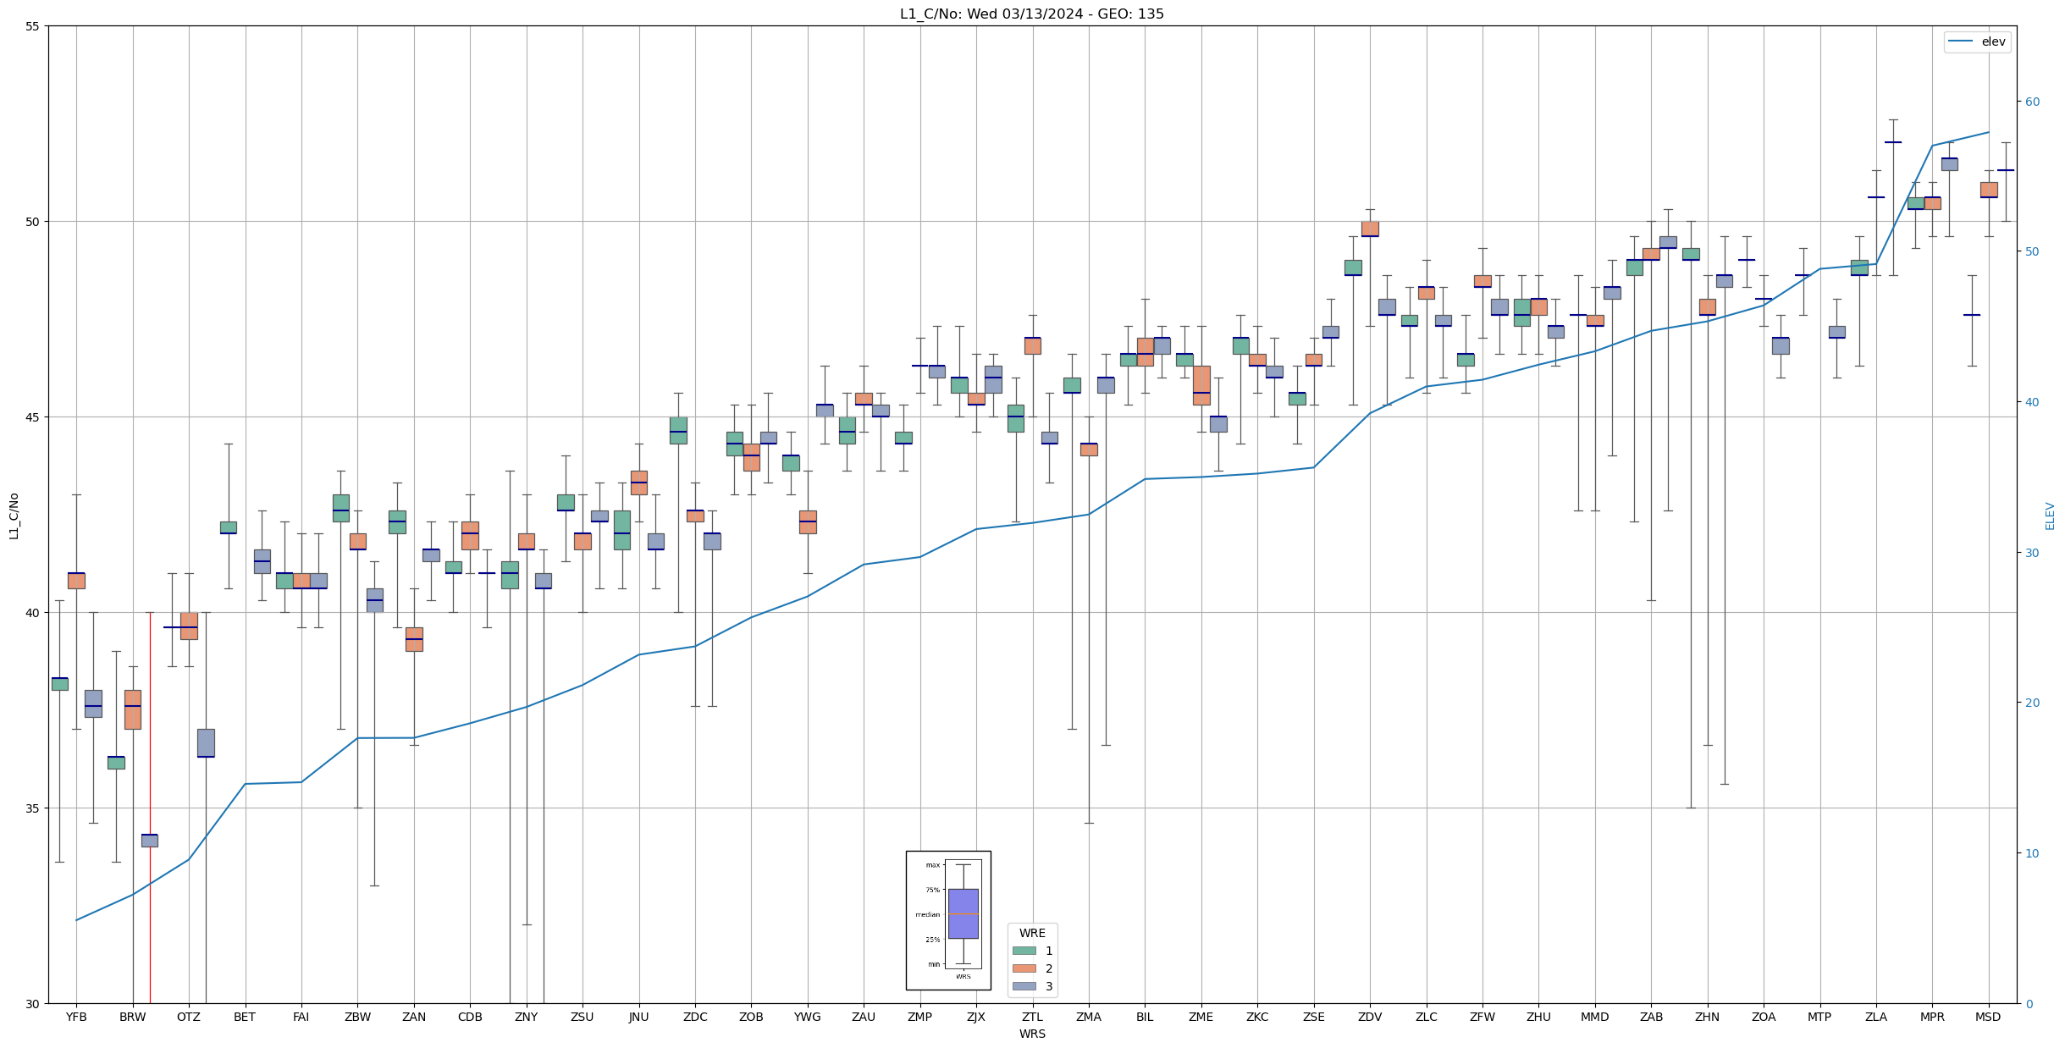2065x1048 pixels.
Task: Click the ZME station label
Action: coord(1201,1018)
